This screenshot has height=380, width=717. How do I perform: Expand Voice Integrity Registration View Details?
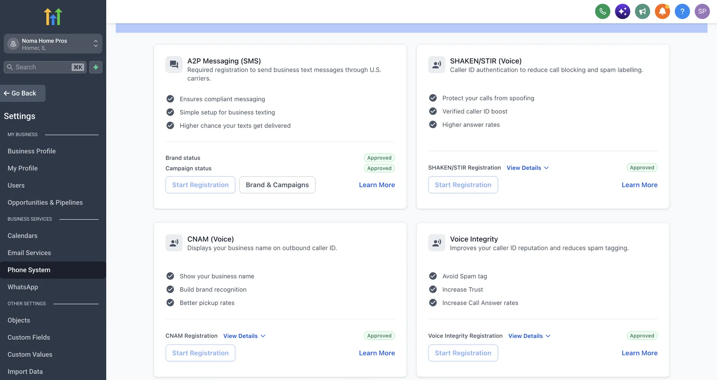(529, 336)
